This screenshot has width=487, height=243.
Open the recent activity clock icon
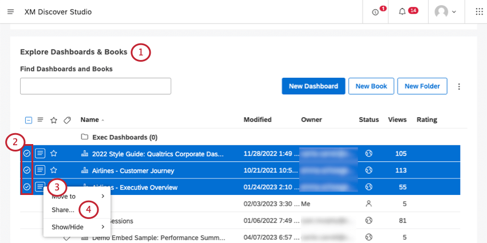[x=375, y=12]
